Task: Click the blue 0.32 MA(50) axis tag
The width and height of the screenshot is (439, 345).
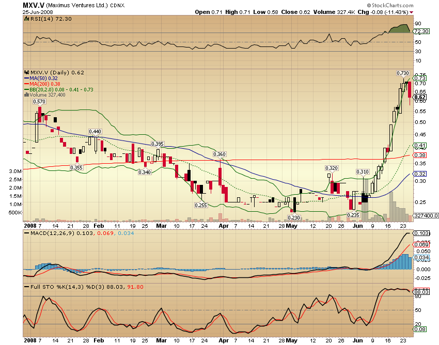Action: [x=420, y=174]
